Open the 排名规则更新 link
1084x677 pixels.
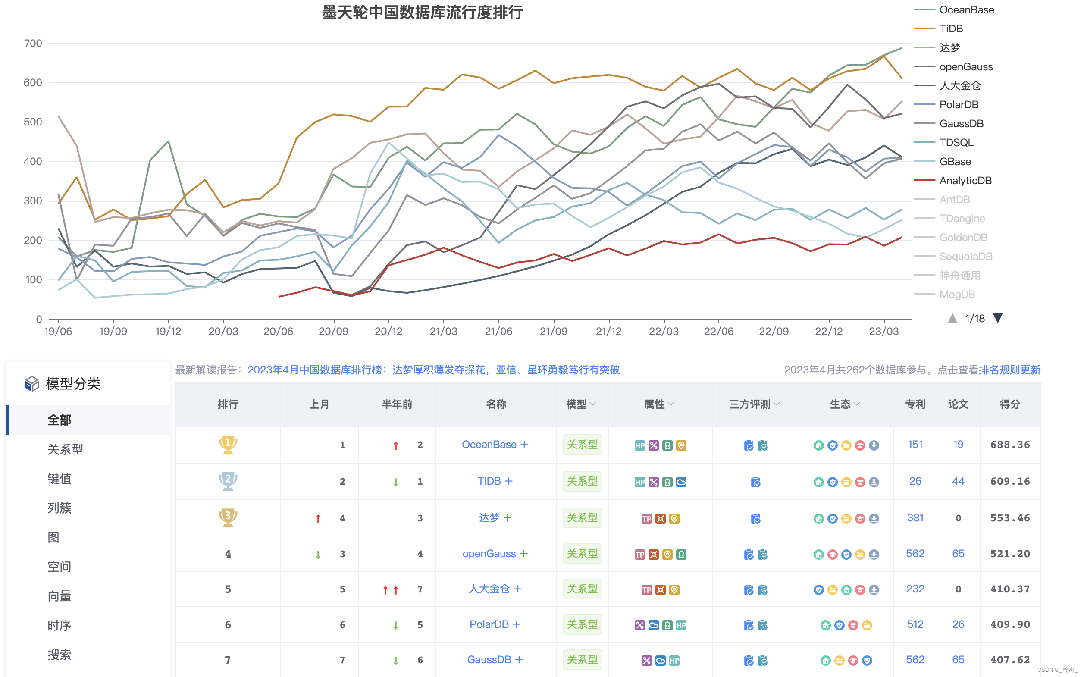[x=1009, y=370]
